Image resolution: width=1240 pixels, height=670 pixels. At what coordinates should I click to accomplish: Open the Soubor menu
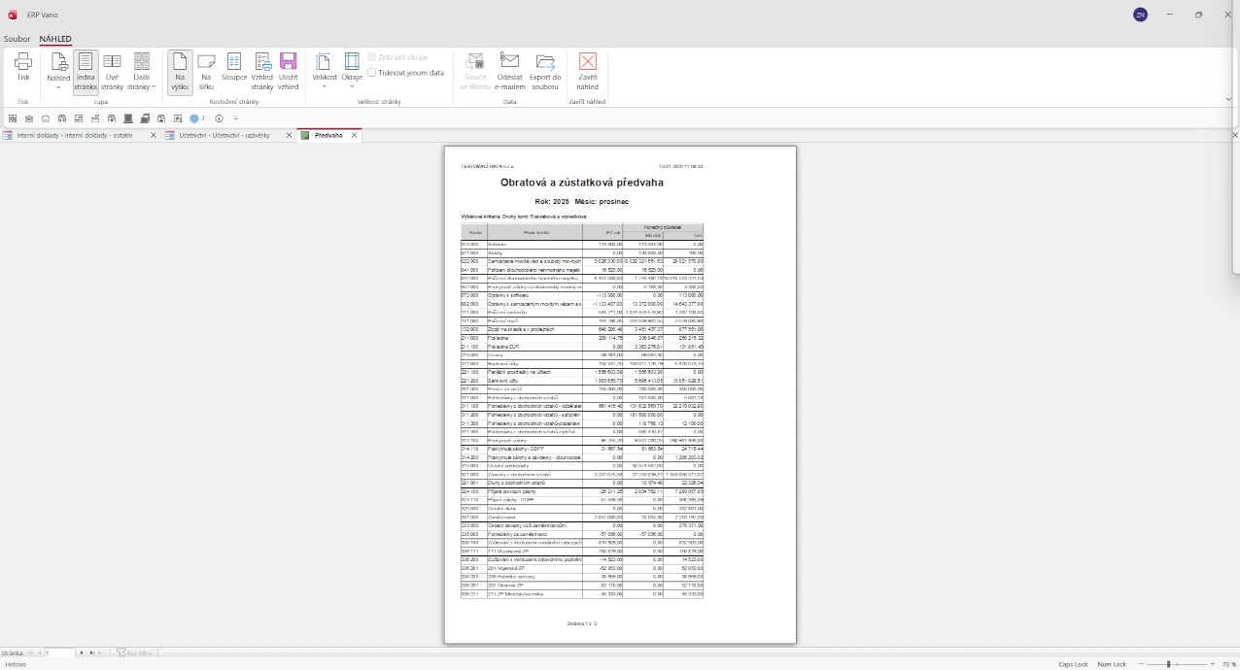click(17, 39)
